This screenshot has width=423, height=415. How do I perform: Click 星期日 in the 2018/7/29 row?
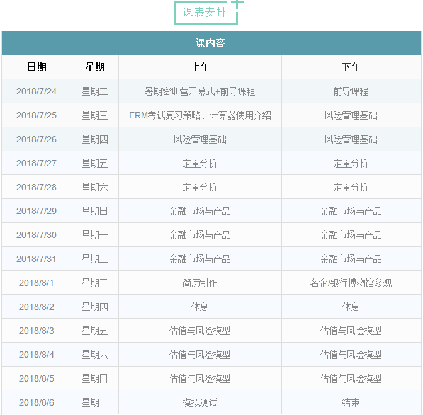click(x=94, y=211)
